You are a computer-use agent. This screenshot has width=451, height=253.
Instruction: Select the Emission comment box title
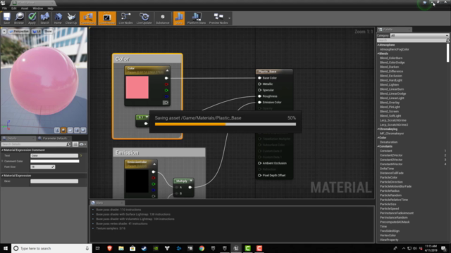(127, 153)
